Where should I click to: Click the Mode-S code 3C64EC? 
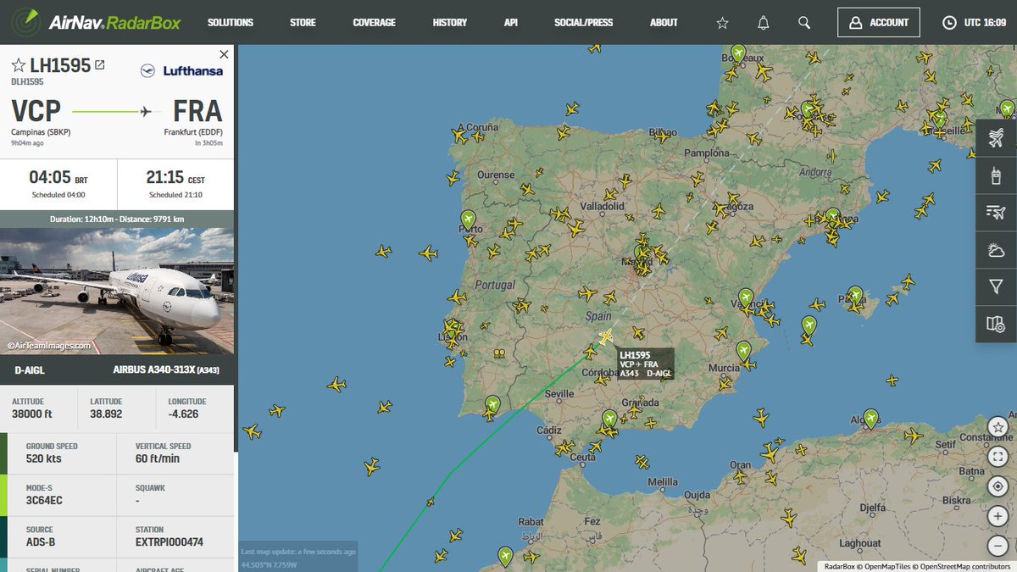[x=44, y=500]
